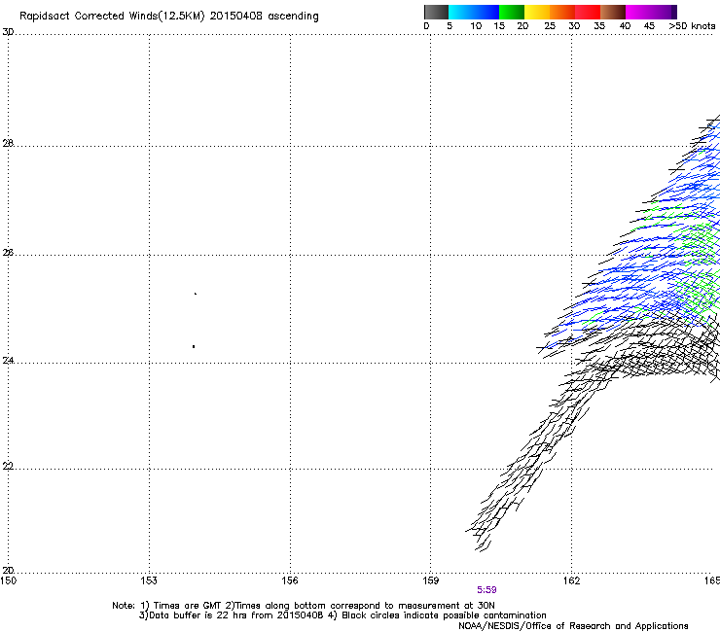Click the latitude label '22' on left axis

tap(8, 467)
